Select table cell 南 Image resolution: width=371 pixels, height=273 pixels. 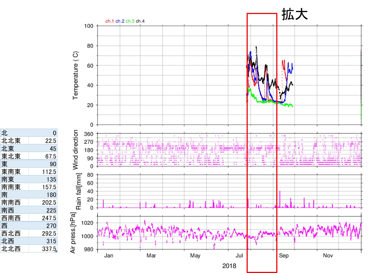click(x=15, y=195)
